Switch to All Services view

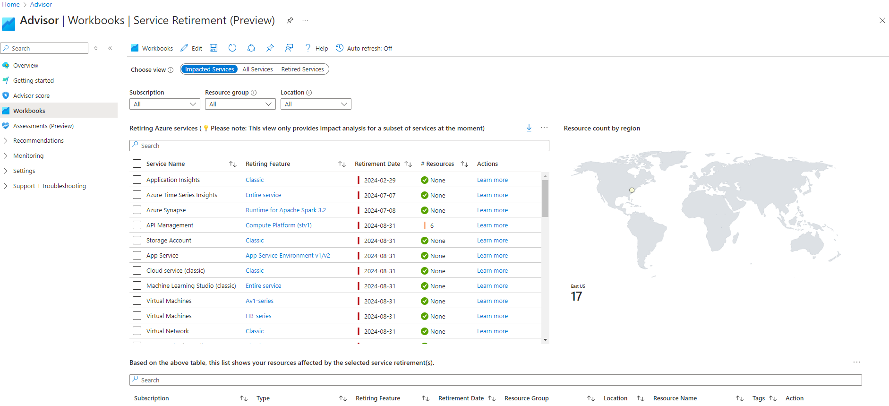click(257, 69)
